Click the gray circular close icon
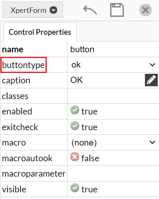This screenshot has height=199, width=159. tap(145, 10)
